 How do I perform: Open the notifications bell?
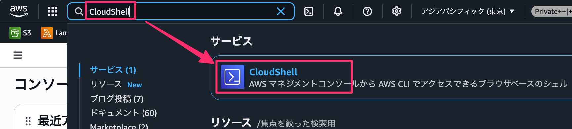338,11
